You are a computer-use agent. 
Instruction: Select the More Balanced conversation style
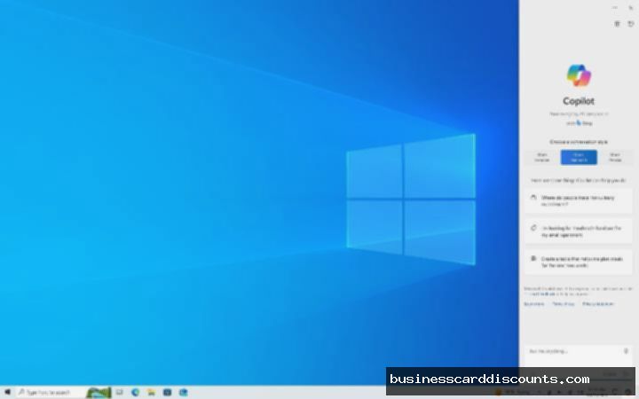579,157
